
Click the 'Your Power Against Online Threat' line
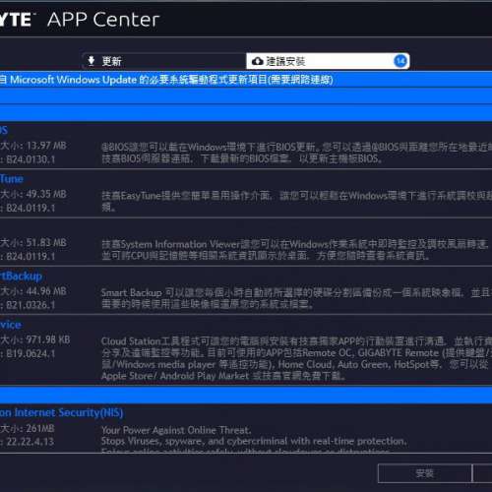tap(176, 430)
